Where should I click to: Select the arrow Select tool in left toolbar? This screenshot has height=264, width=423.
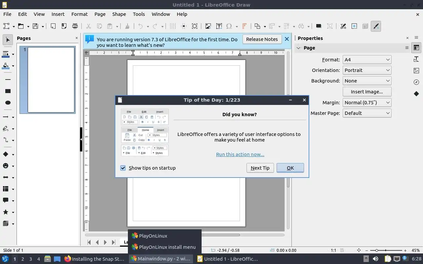pyautogui.click(x=8, y=40)
